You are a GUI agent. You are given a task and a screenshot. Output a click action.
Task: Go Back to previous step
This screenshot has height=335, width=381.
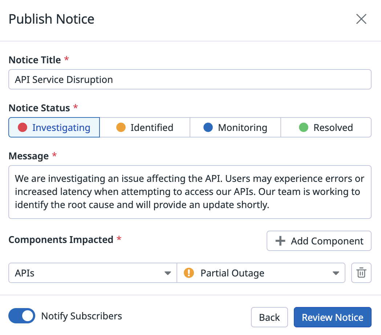pyautogui.click(x=269, y=317)
